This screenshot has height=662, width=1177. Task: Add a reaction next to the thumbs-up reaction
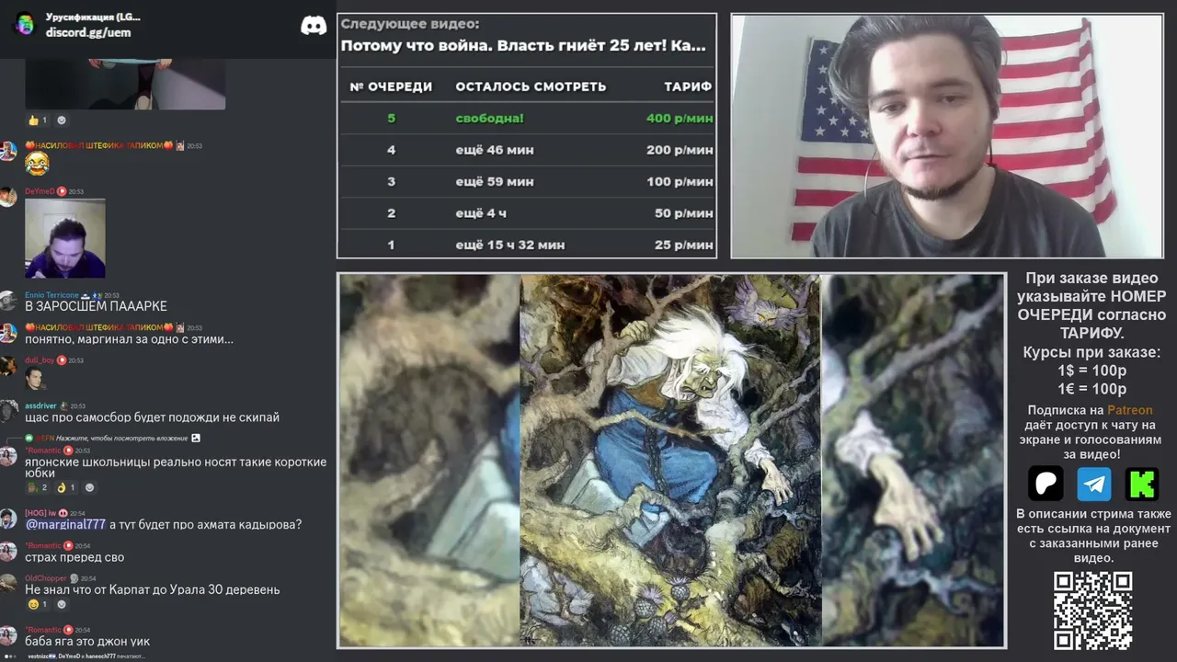click(62, 120)
